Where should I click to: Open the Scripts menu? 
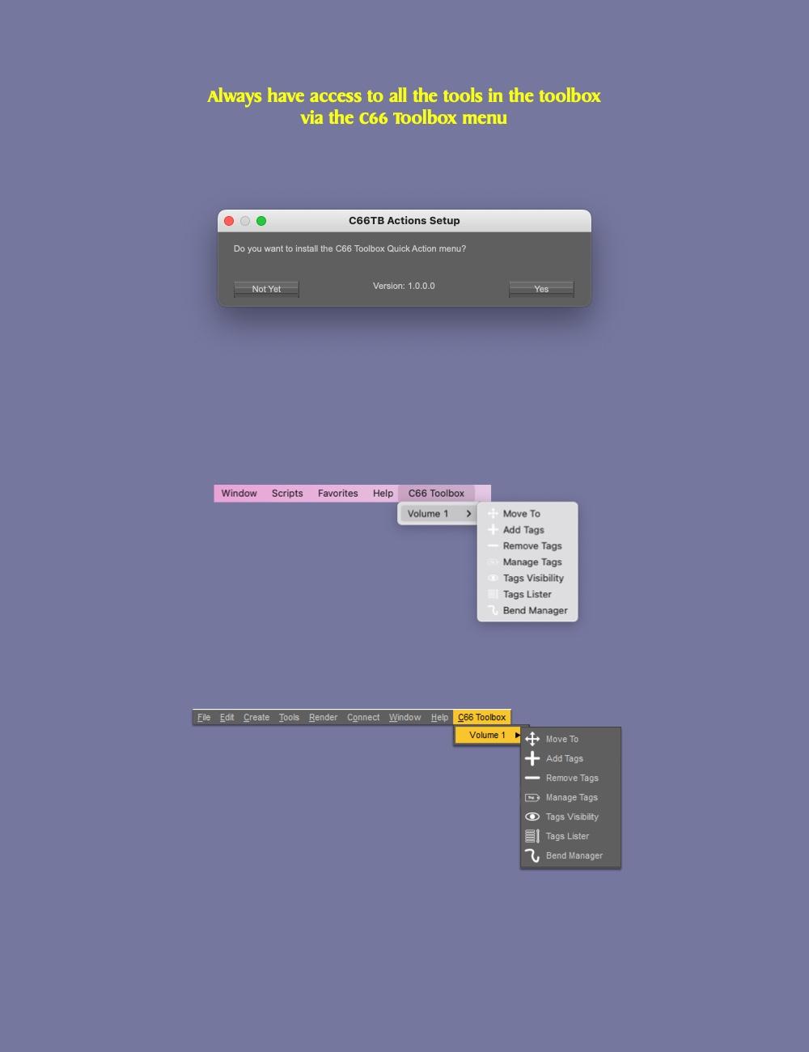pos(287,494)
